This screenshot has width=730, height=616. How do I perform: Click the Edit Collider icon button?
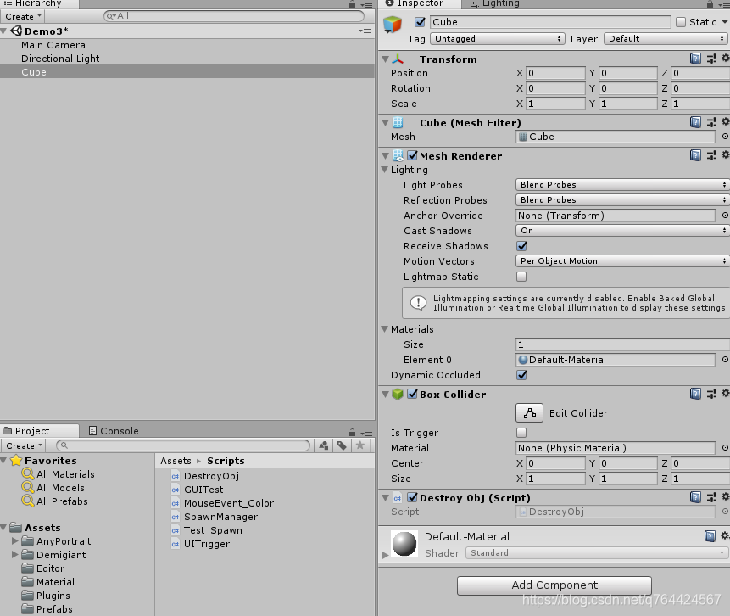point(530,413)
